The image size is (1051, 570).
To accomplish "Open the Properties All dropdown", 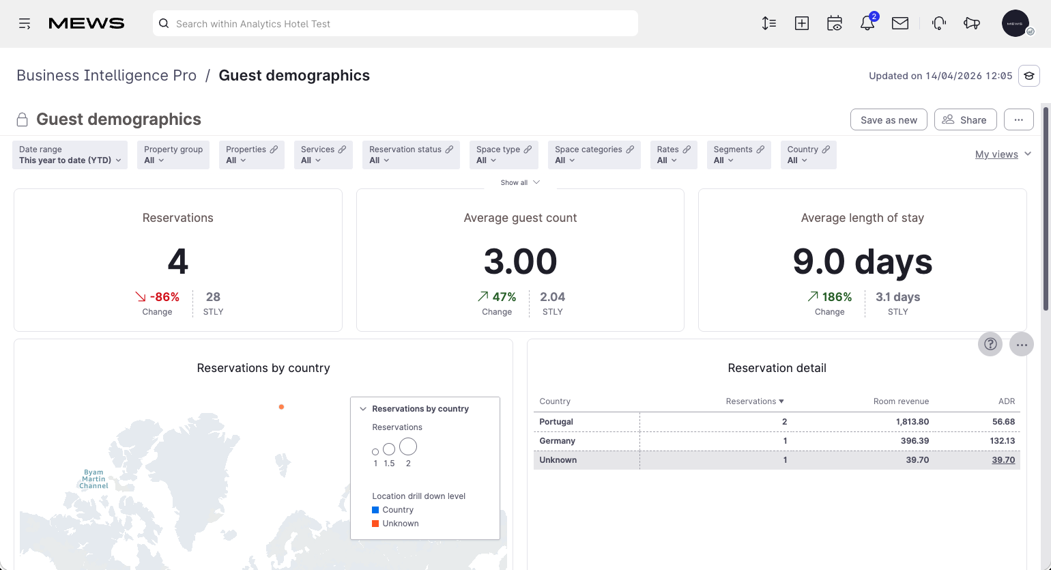I will [252, 155].
